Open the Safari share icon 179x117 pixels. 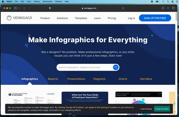[163, 8]
